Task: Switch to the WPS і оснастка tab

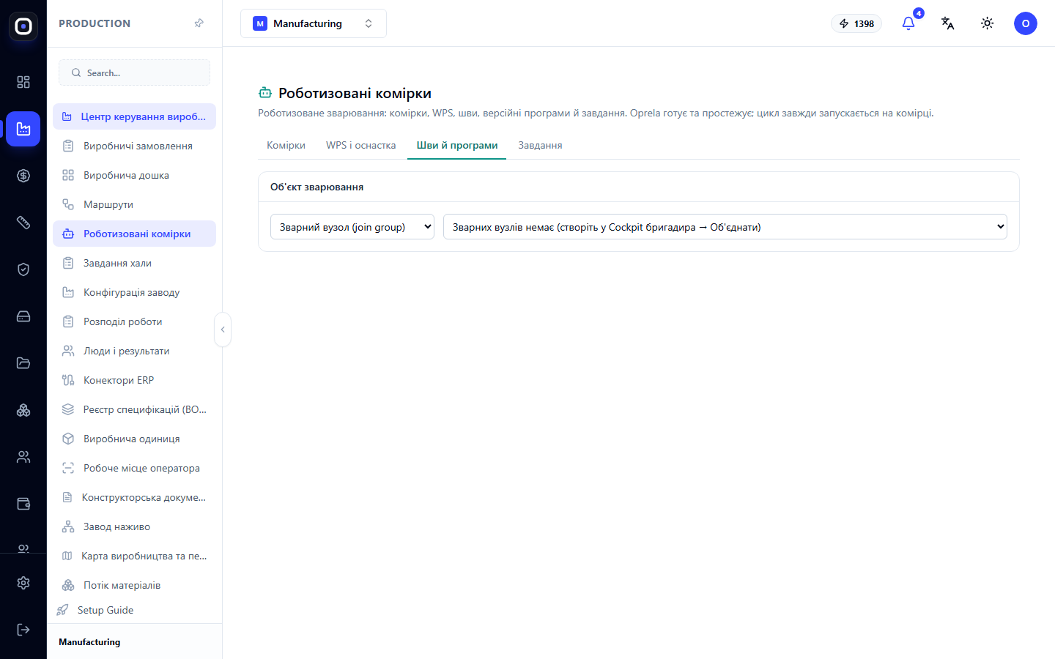Action: [361, 145]
